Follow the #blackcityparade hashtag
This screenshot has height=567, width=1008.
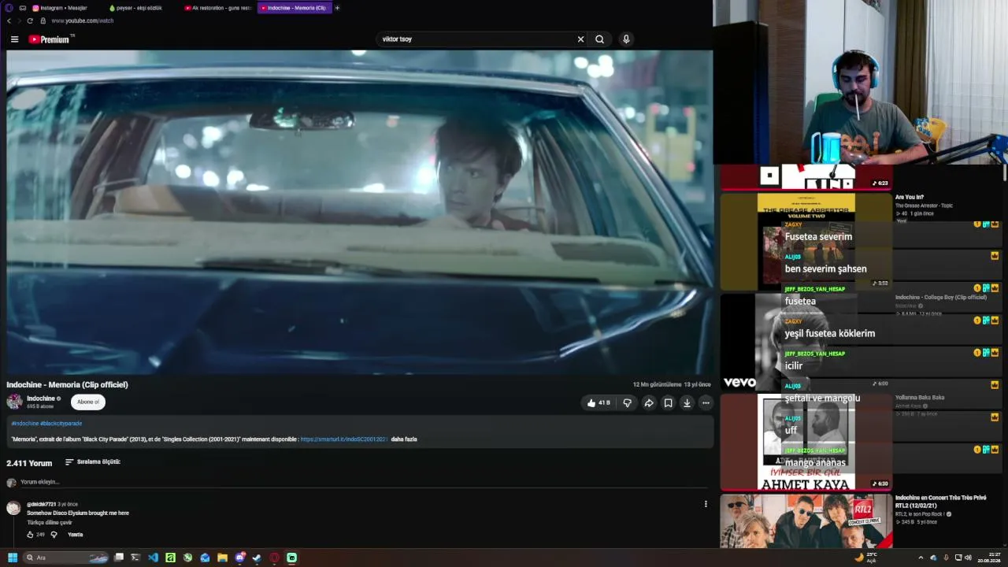(x=61, y=424)
